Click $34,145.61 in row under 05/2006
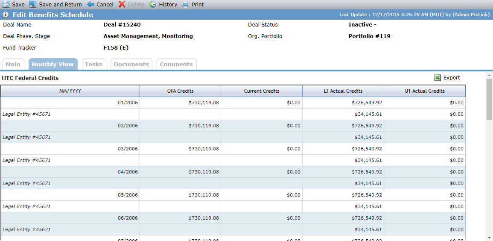The image size is (493, 241). click(368, 206)
